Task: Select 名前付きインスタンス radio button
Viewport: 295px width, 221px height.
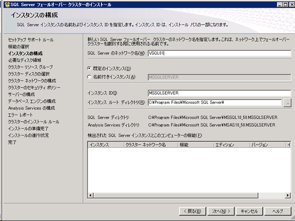Action: click(x=89, y=77)
